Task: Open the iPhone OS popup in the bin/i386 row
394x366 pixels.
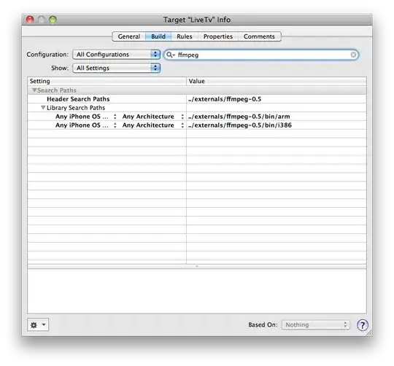Action: click(x=86, y=125)
